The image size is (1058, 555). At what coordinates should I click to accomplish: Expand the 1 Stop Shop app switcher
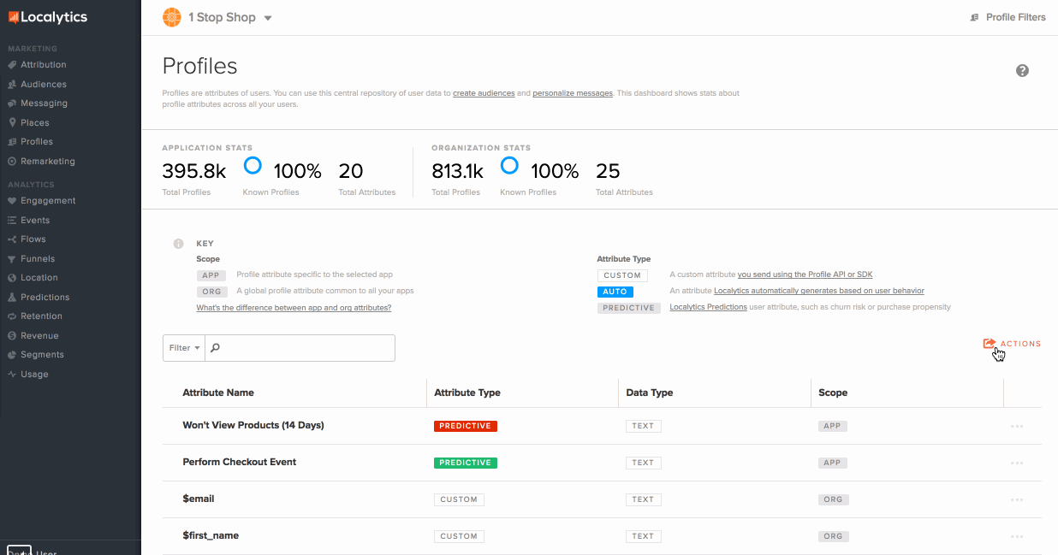point(267,17)
